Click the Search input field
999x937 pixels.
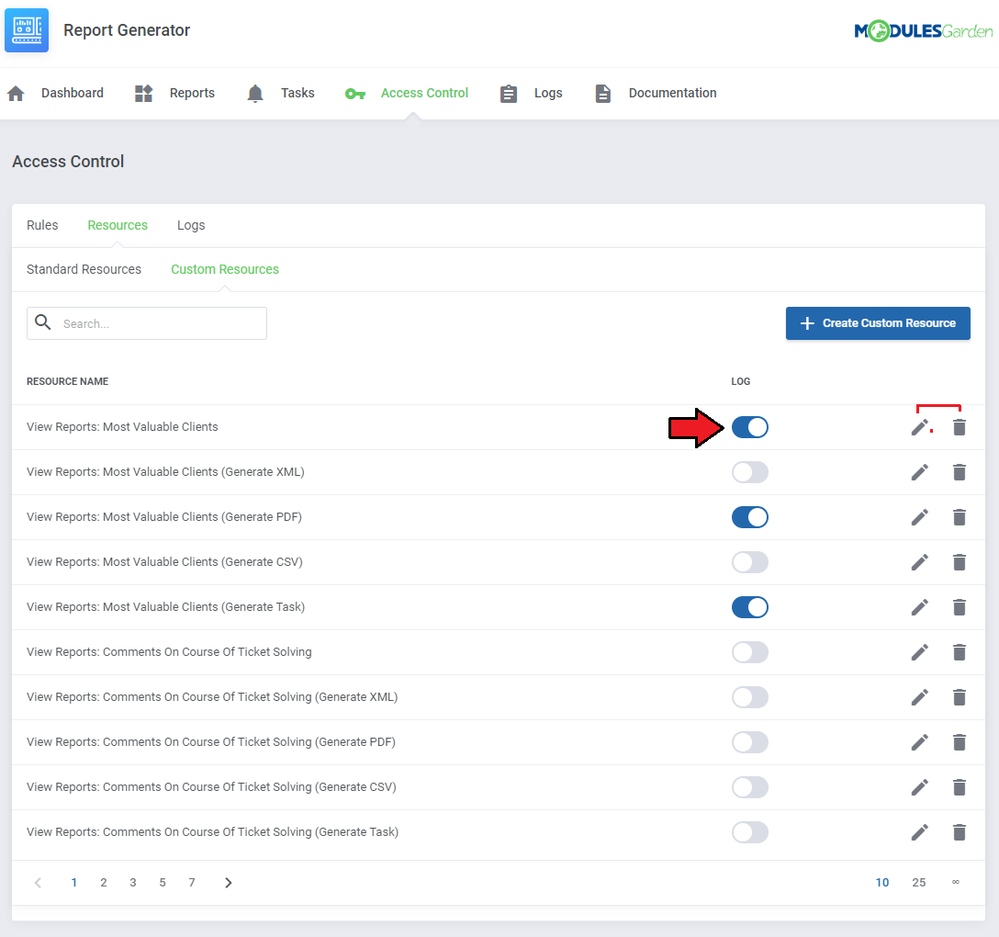point(147,323)
